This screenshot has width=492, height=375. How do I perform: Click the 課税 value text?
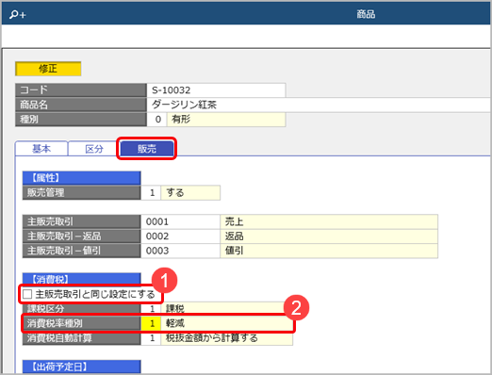(175, 309)
